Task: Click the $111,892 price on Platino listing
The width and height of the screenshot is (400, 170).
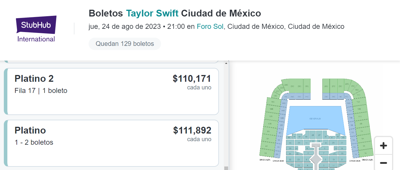Action: coord(192,130)
